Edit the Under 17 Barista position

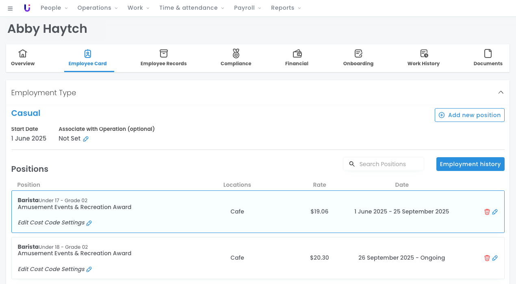tap(495, 212)
